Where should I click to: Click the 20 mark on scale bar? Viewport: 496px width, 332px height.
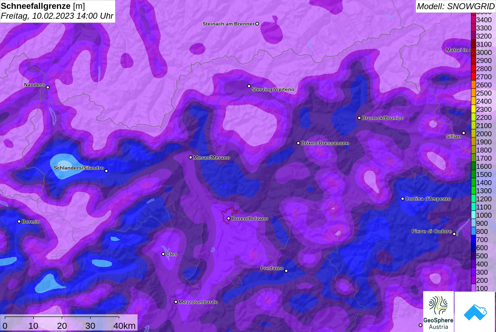point(62,326)
